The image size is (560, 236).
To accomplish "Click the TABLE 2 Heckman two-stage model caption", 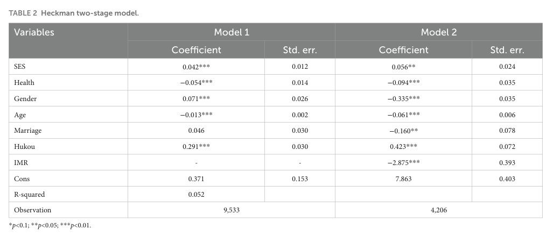I will click(74, 13).
